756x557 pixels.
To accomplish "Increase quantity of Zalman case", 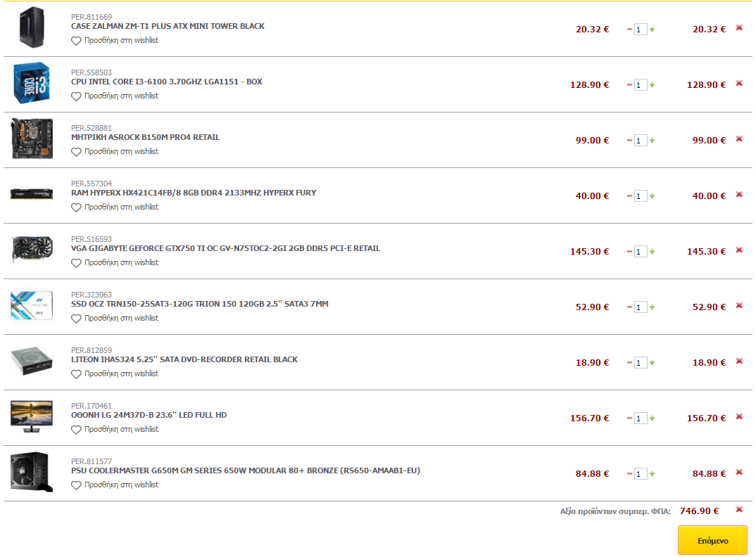I will [x=653, y=30].
